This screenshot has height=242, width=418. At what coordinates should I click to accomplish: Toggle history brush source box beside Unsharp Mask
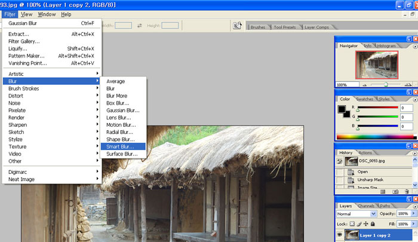coord(339,180)
